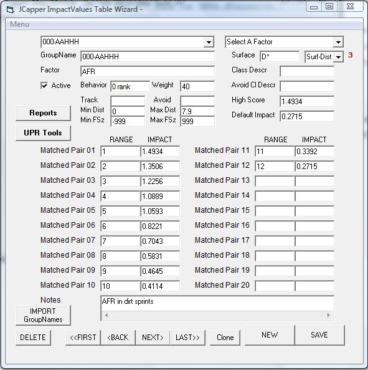This screenshot has height=370, width=368.
Task: Close the JCapper wizard window
Action: (x=351, y=7)
